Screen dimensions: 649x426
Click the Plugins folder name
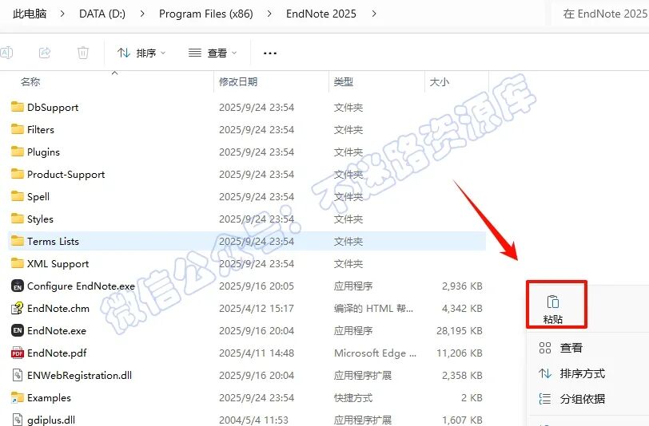click(43, 152)
